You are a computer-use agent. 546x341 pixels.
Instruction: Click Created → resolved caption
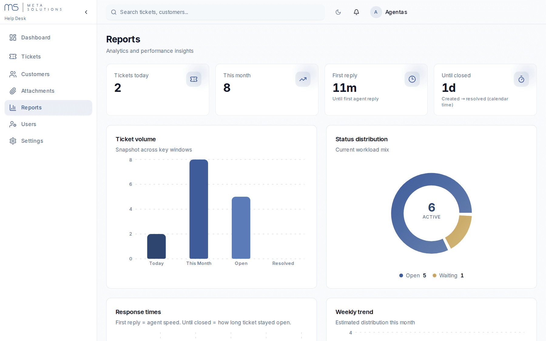475,102
